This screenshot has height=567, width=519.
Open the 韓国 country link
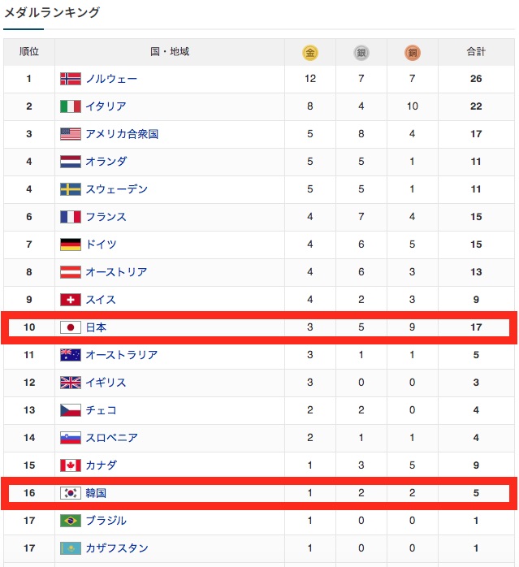pos(96,493)
